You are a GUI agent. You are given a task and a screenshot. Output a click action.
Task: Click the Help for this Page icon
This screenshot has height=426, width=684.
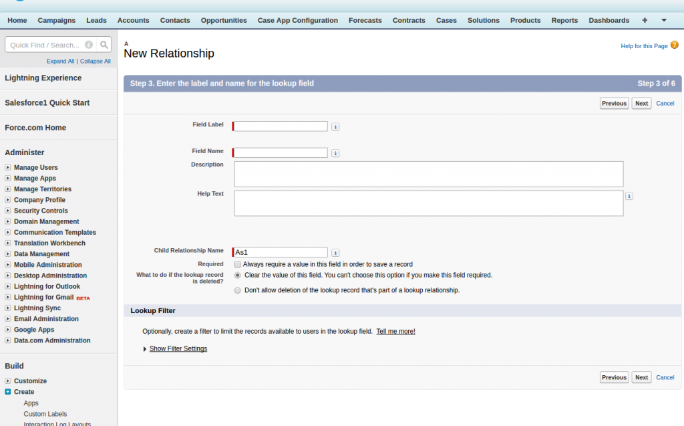point(674,45)
